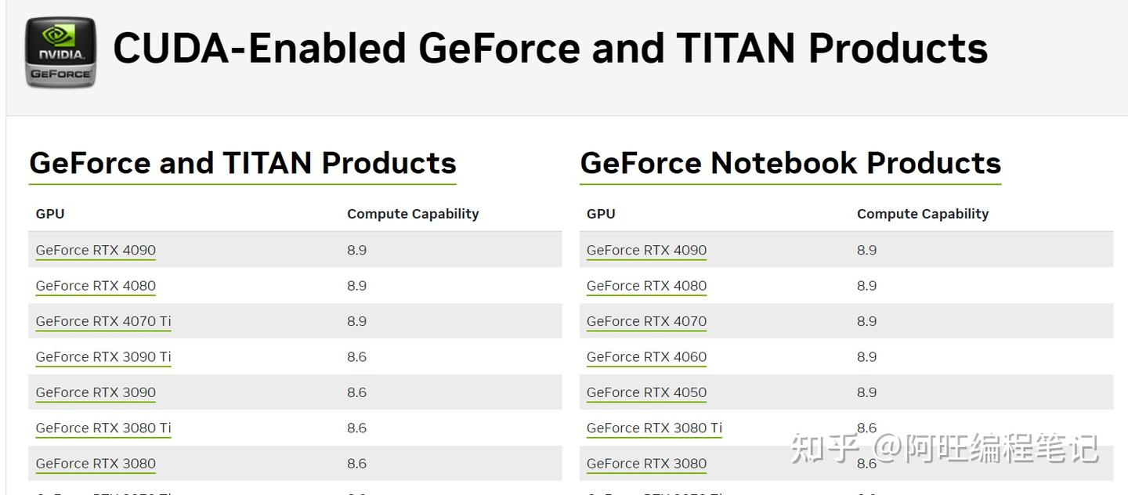This screenshot has height=495, width=1128.
Task: Click the NVIDIA GeForce logo icon
Action: point(60,52)
